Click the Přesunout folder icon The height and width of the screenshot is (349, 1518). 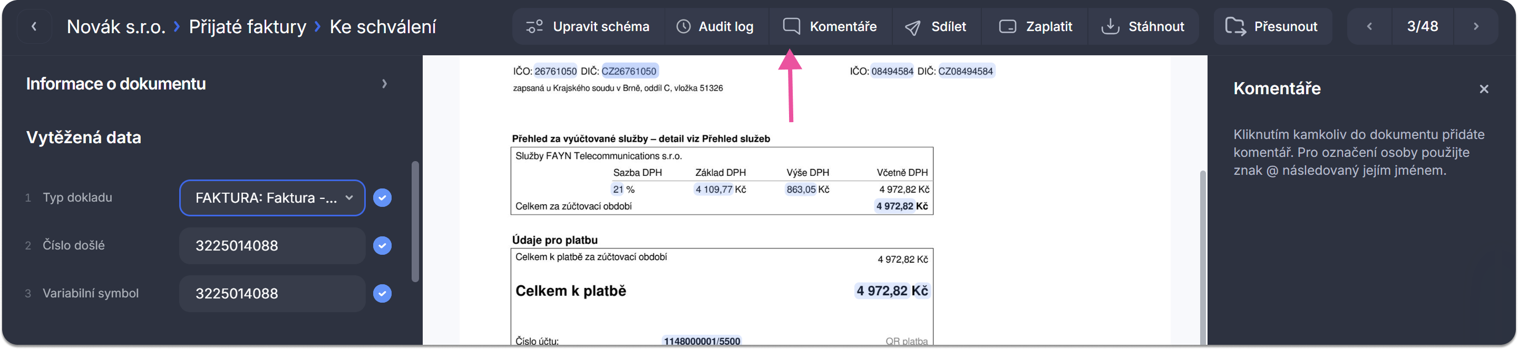pyautogui.click(x=1235, y=26)
